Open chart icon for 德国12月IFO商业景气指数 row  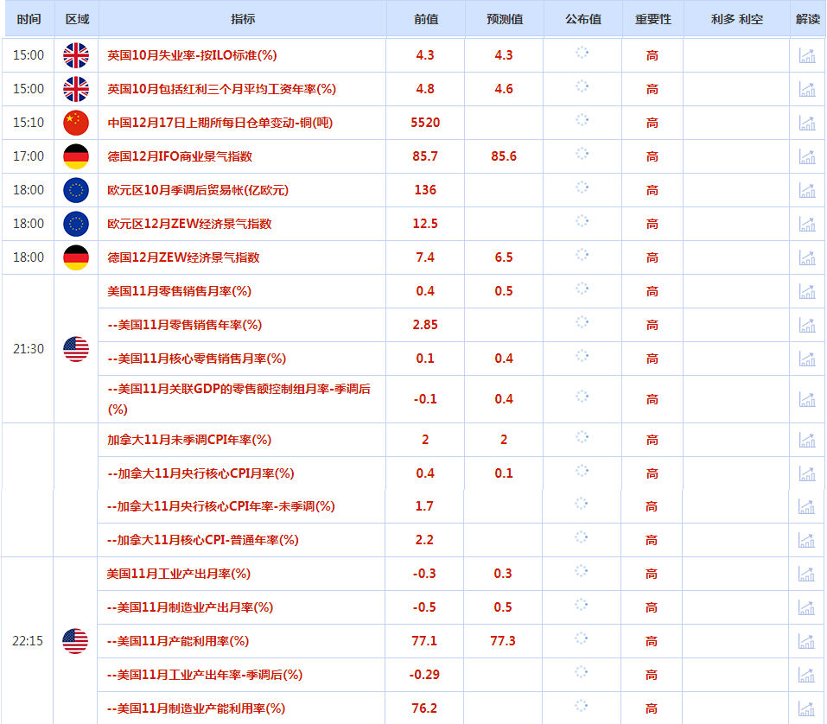807,156
